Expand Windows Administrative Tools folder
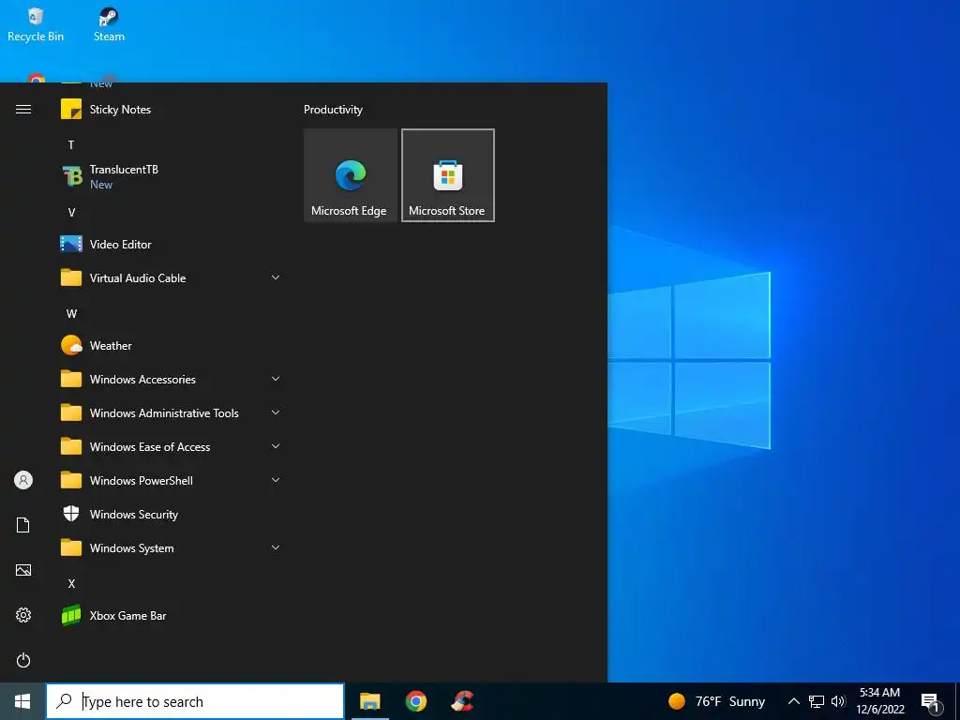Image resolution: width=960 pixels, height=720 pixels. [x=172, y=413]
